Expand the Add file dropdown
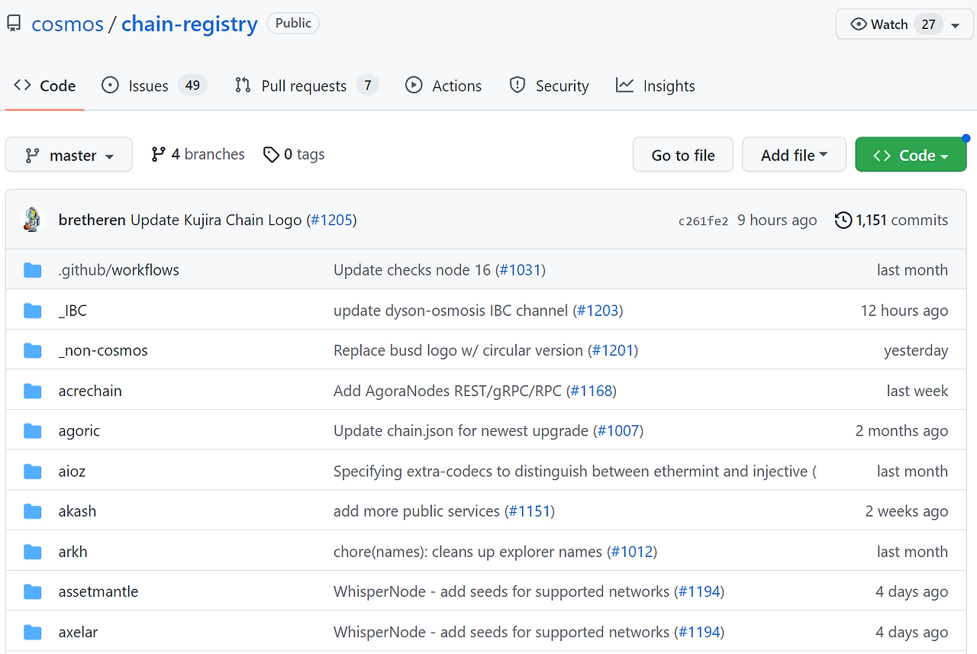 (794, 154)
